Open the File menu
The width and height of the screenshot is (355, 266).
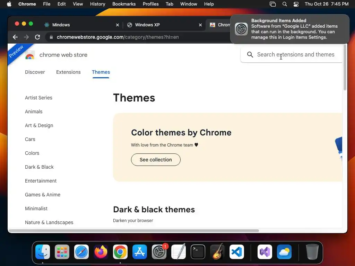click(47, 4)
